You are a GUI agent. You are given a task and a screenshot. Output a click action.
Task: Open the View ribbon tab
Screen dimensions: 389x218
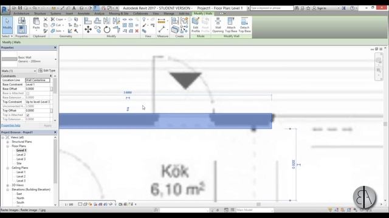tap(156, 13)
